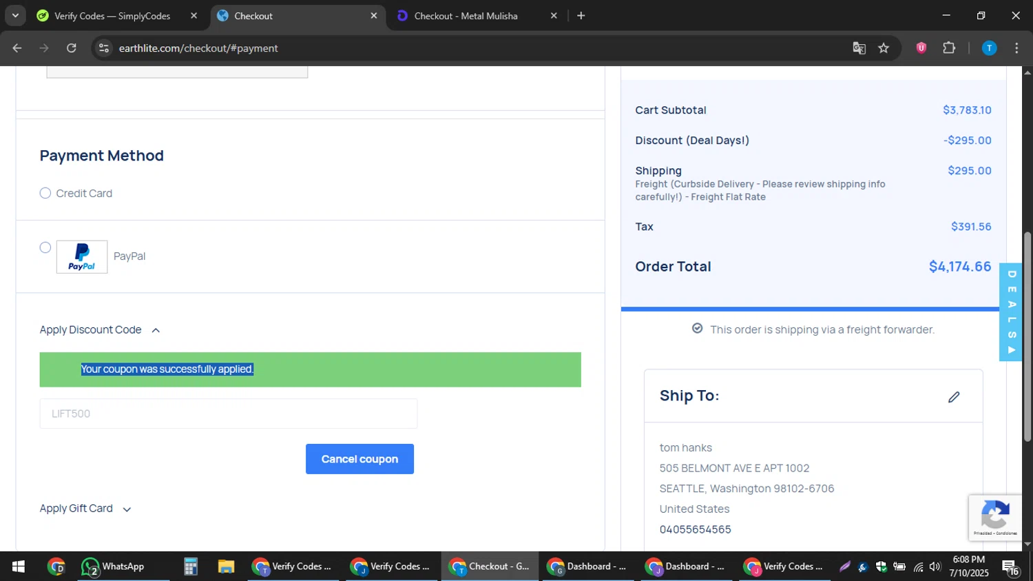Click the Discount -$295.00 value
Screen dimensions: 1033x581
click(x=968, y=141)
